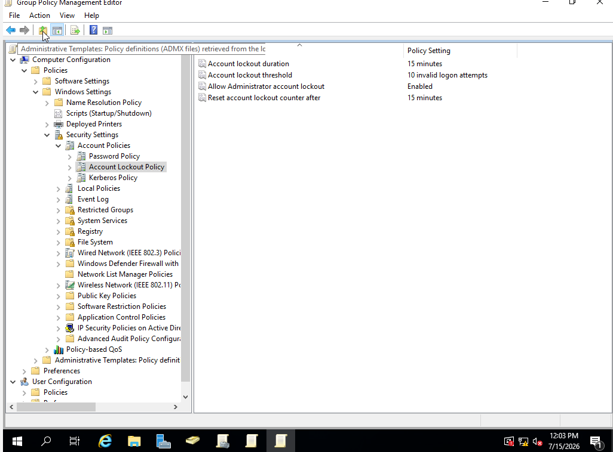Viewport: 613px width, 452px height.
Task: Open Help via blue question mark icon
Action: 93,30
